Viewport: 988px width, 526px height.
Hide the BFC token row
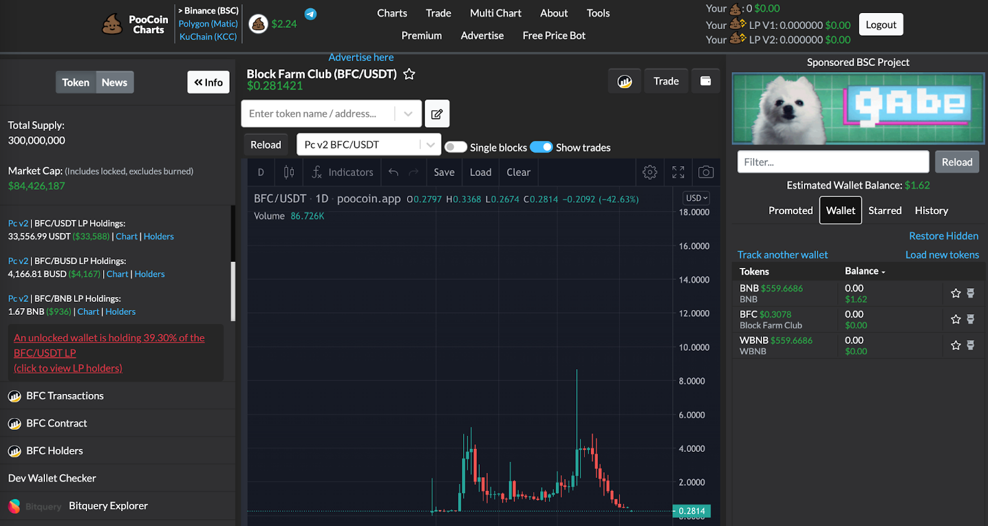click(x=971, y=319)
